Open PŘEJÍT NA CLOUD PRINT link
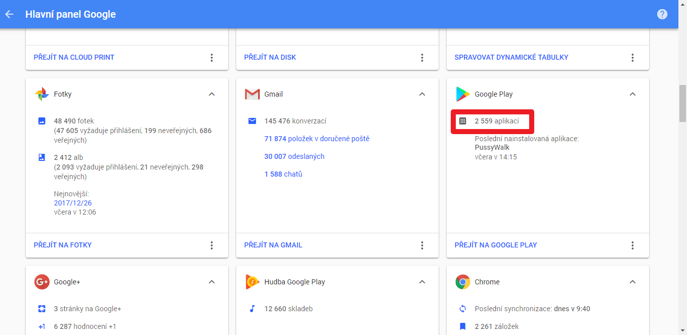Viewport: 687px width, 335px height. (74, 57)
